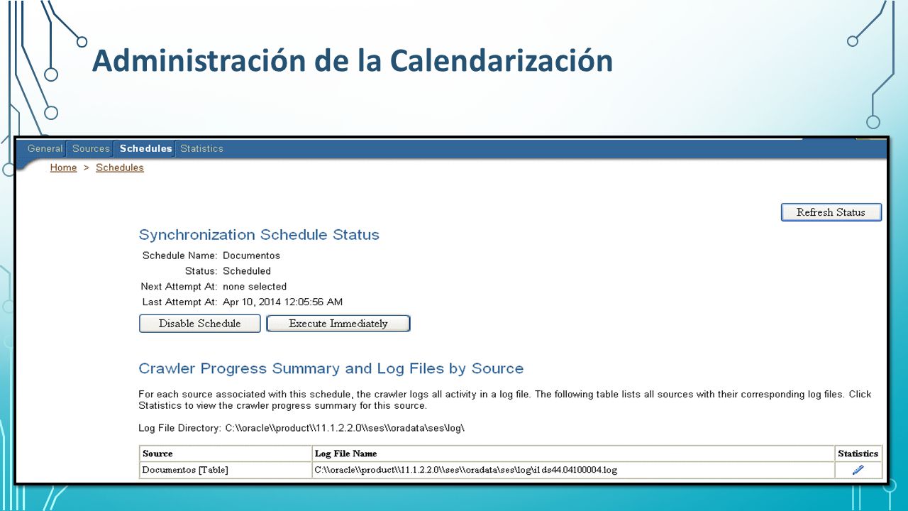Click the Log File Directory path text
This screenshot has width=908, height=511.
(x=345, y=428)
